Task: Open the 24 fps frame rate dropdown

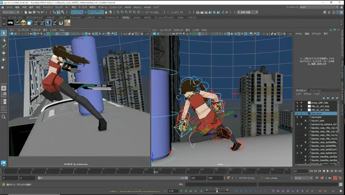Action: (302, 178)
